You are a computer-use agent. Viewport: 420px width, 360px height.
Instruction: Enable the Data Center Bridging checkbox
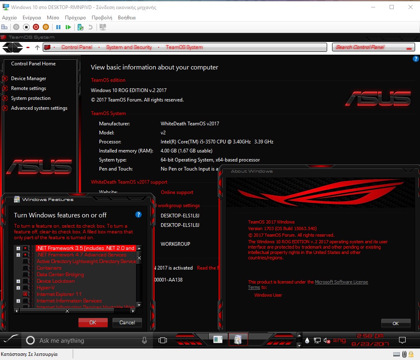(x=25, y=275)
